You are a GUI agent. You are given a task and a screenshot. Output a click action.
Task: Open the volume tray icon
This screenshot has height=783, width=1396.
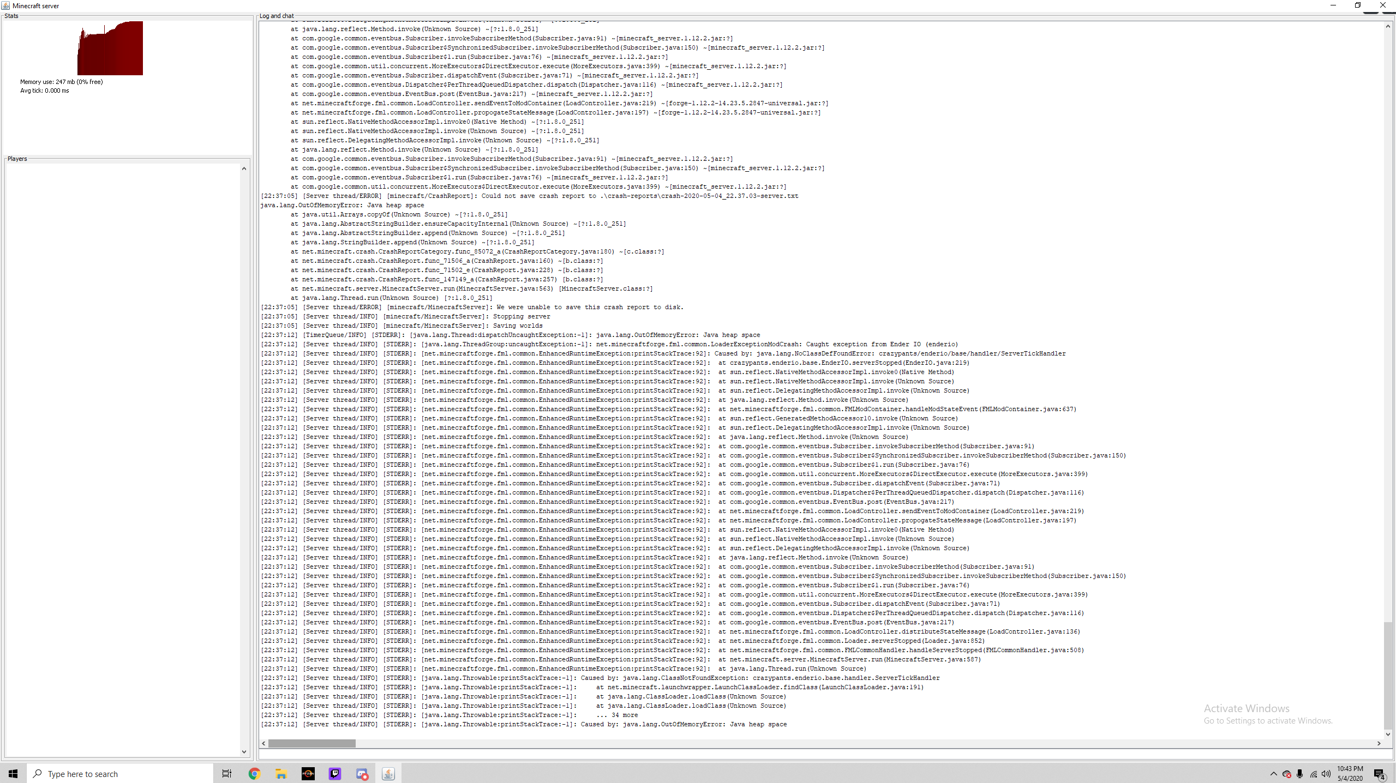click(1326, 774)
